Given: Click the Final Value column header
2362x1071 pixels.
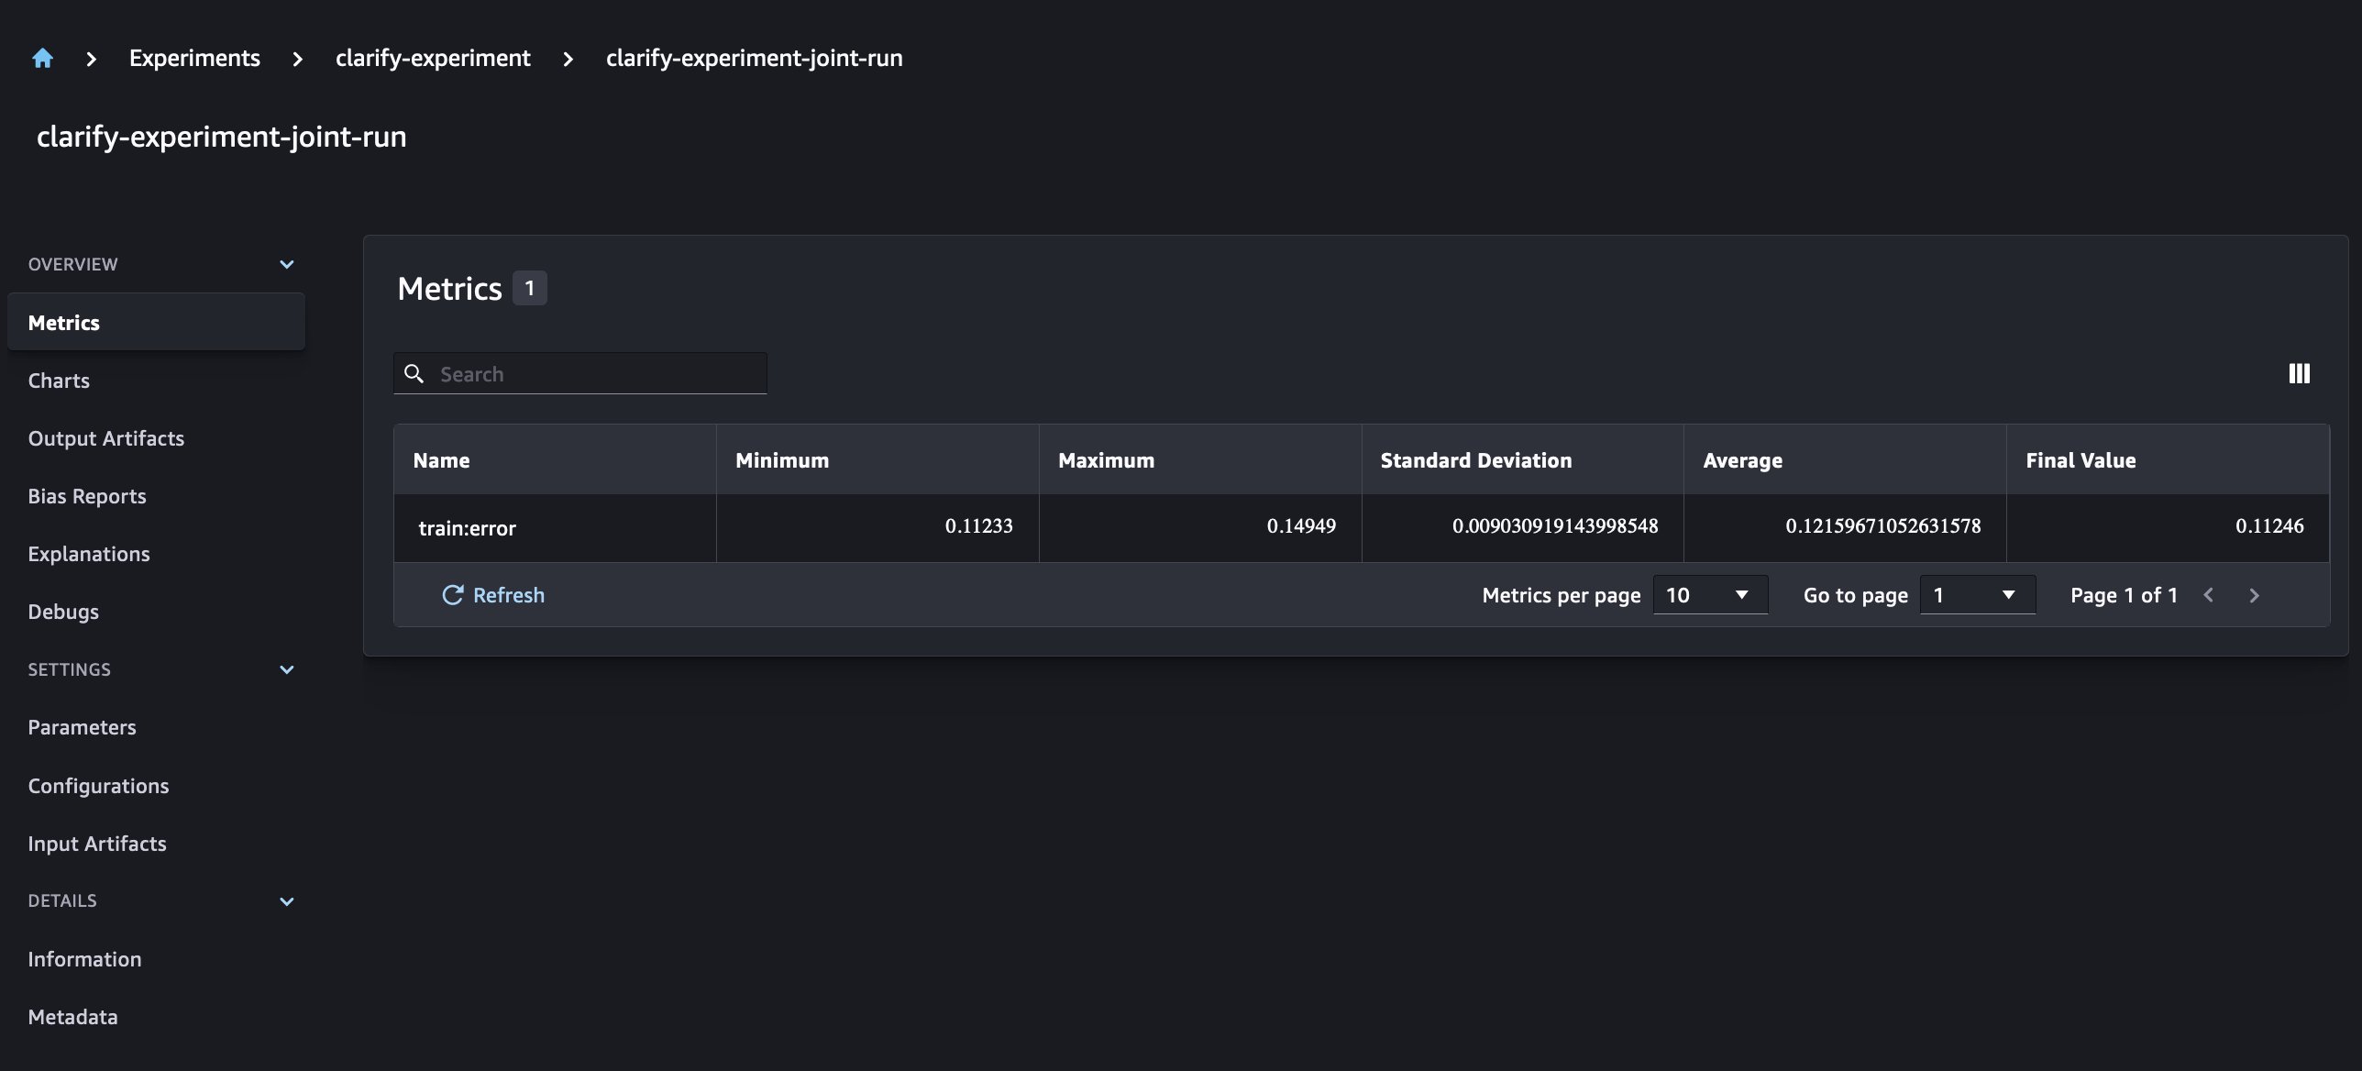Looking at the screenshot, I should tap(2081, 460).
